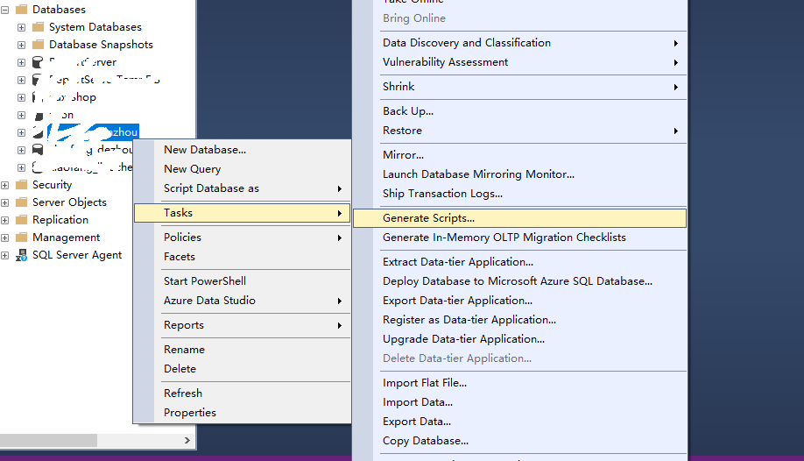Image resolution: width=804 pixels, height=461 pixels.
Task: Expand the Database Snapshots node
Action: 21,45
